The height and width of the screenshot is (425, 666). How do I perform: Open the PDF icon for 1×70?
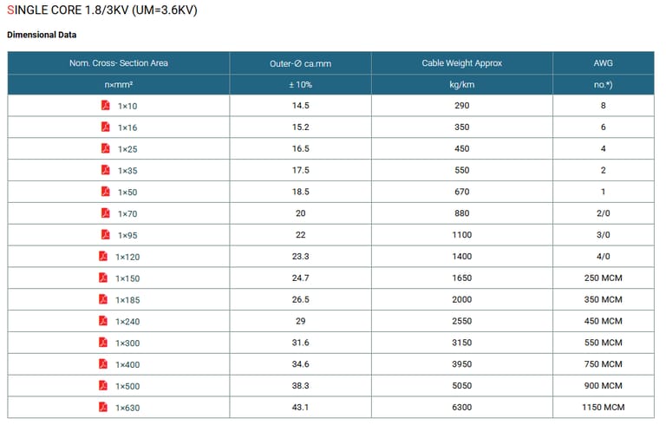coord(105,212)
